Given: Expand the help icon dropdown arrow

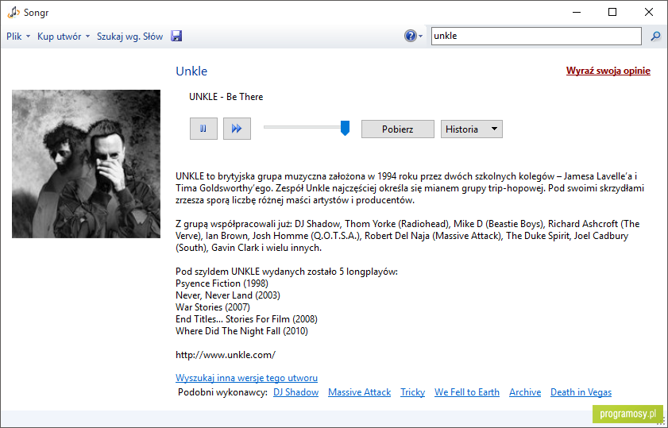Looking at the screenshot, I should pyautogui.click(x=420, y=37).
